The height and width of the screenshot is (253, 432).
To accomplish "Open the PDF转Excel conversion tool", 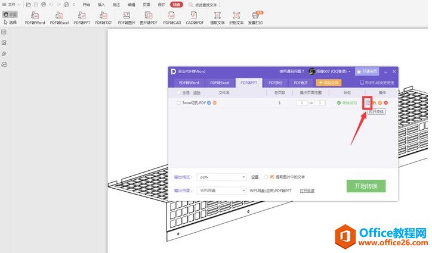I will (x=59, y=18).
